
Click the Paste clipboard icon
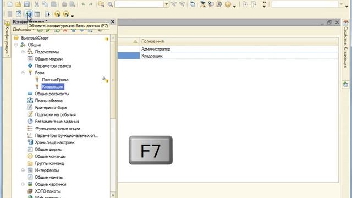tap(54, 4)
